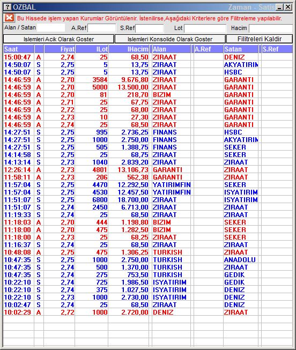Image resolution: width=296 pixels, height=350 pixels.
Task: Click volume value 12.457,50
Action: tap(133, 192)
